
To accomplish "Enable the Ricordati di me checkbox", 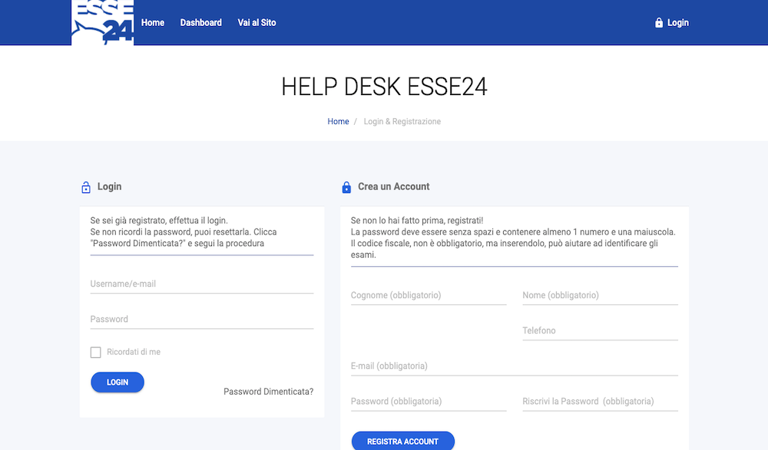I will click(96, 353).
